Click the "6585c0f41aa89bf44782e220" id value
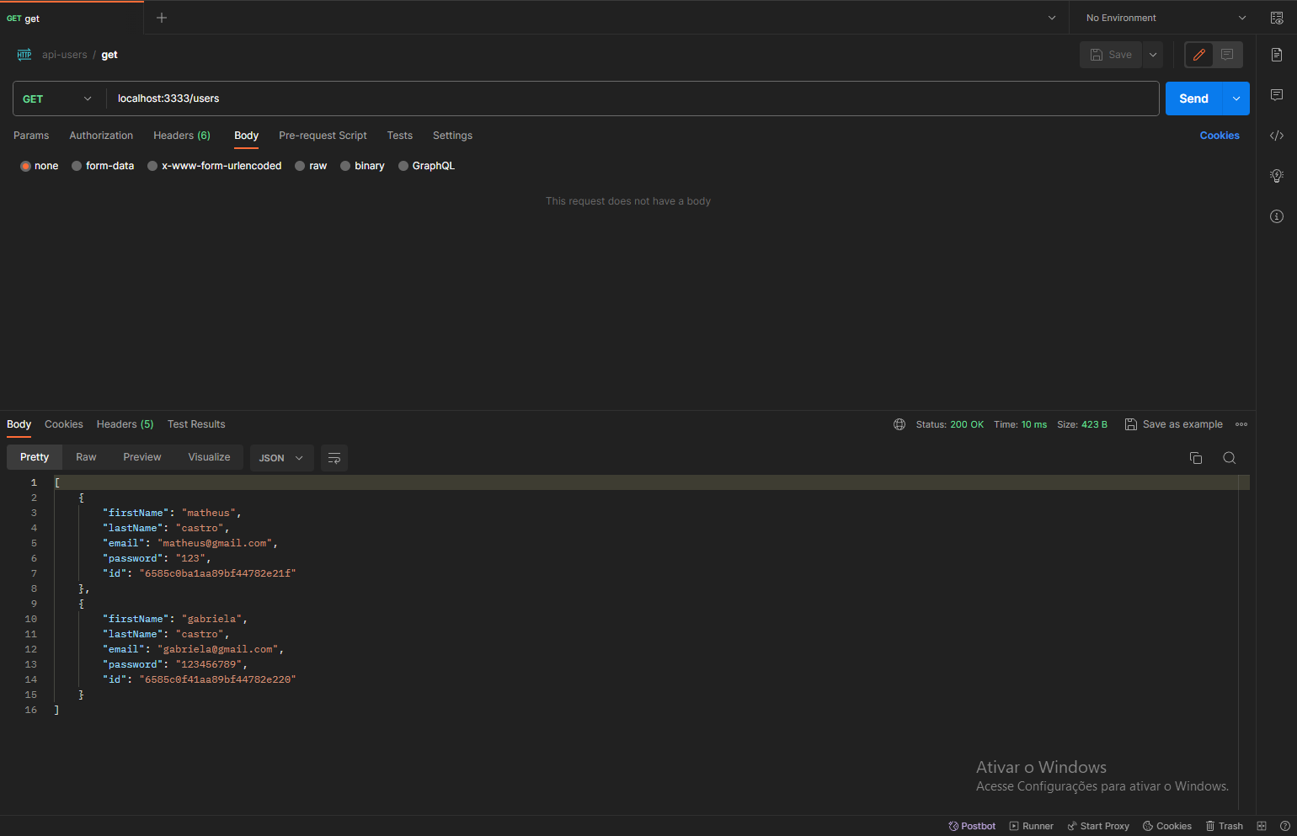 [217, 679]
